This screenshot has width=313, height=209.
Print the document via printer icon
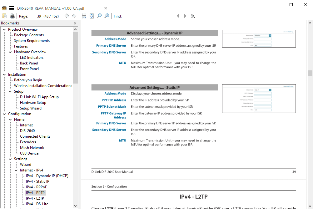(x=12, y=16)
